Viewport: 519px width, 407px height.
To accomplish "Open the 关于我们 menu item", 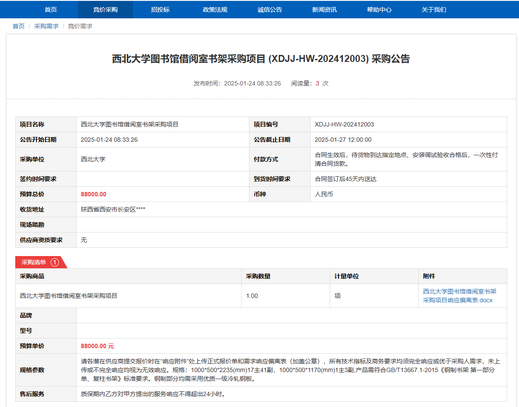I will tap(434, 10).
